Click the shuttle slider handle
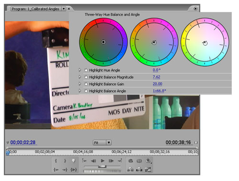This screenshot has width=239, height=181. 102,167
